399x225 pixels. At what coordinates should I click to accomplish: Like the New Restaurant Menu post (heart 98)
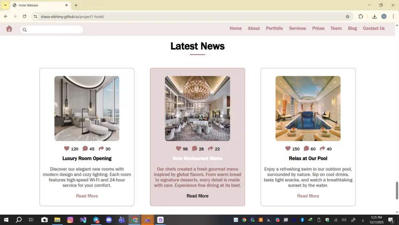tap(178, 148)
